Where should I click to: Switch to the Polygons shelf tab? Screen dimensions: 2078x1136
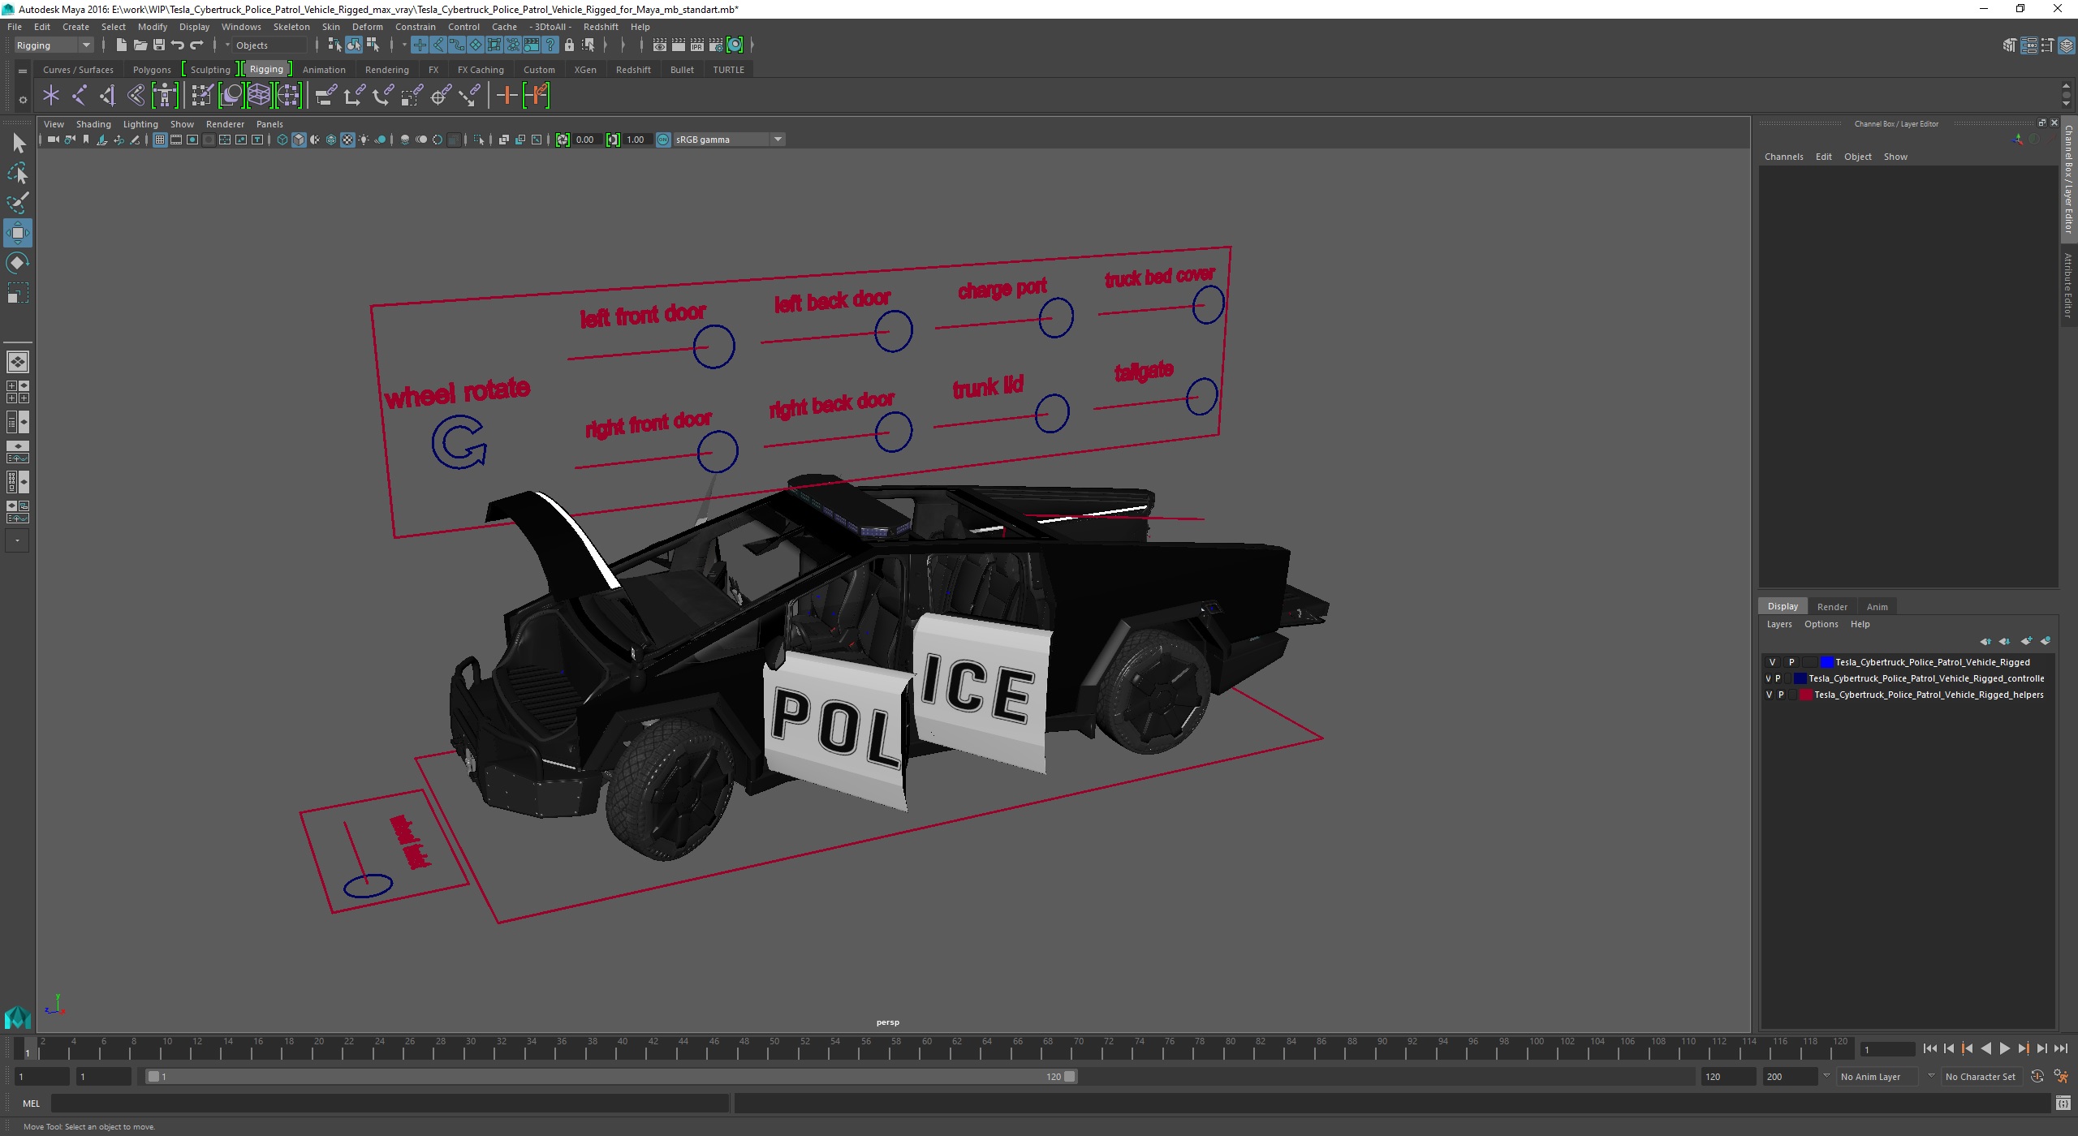[x=152, y=70]
